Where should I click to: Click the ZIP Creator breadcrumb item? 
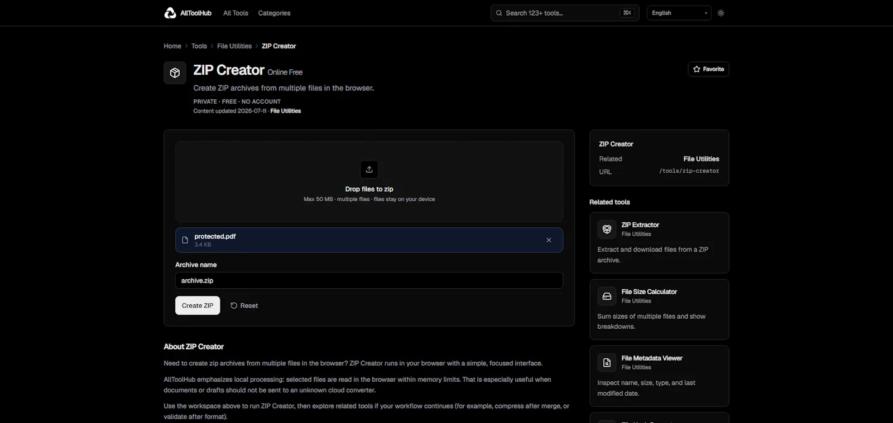[279, 46]
